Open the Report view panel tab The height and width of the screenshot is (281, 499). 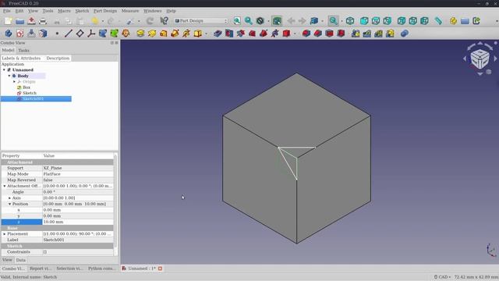point(41,269)
